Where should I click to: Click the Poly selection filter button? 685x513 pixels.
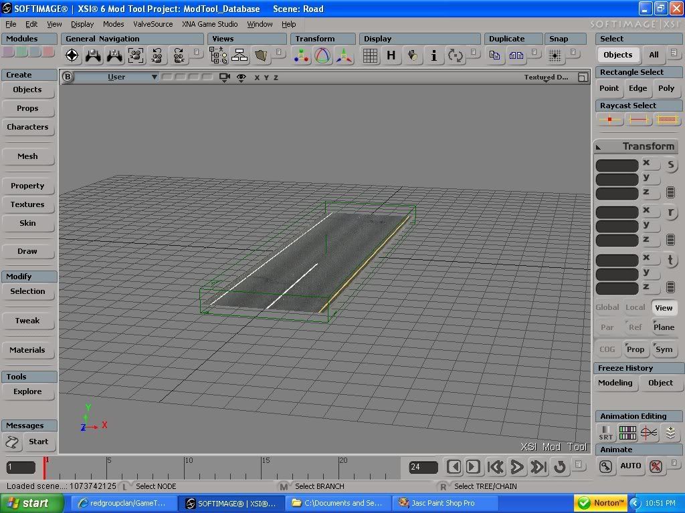point(666,88)
